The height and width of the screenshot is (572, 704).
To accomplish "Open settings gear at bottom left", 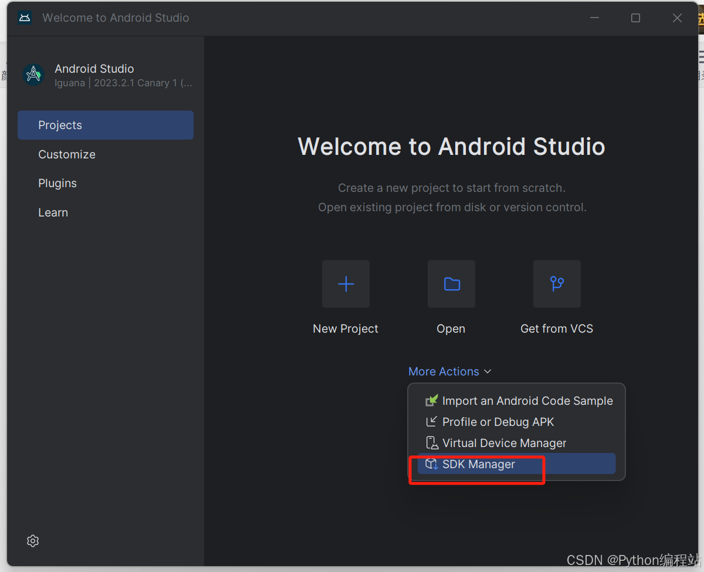I will coord(33,541).
